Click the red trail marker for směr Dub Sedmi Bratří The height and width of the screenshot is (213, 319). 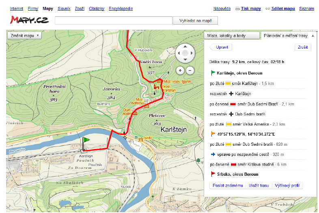[x=233, y=104]
